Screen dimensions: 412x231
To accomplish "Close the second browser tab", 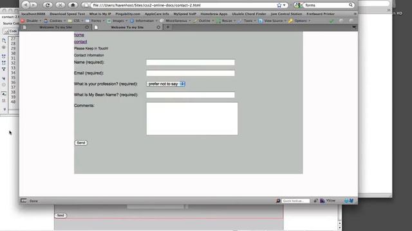I will [158, 27].
